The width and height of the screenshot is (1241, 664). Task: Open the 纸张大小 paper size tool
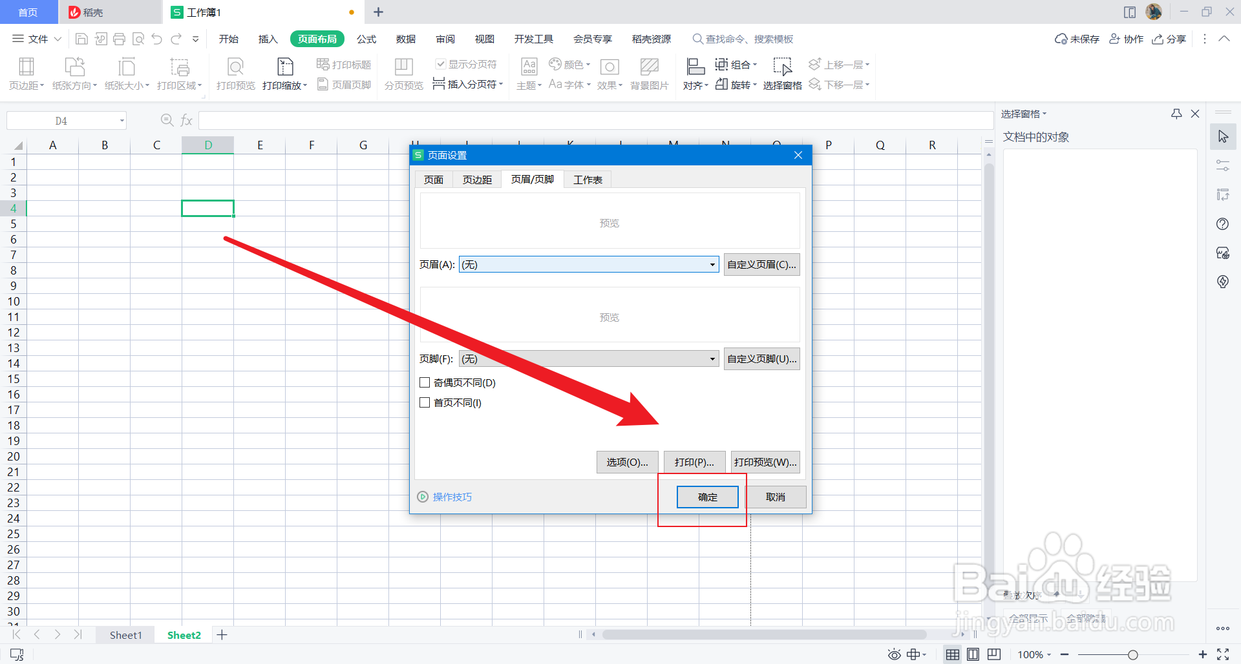click(127, 74)
